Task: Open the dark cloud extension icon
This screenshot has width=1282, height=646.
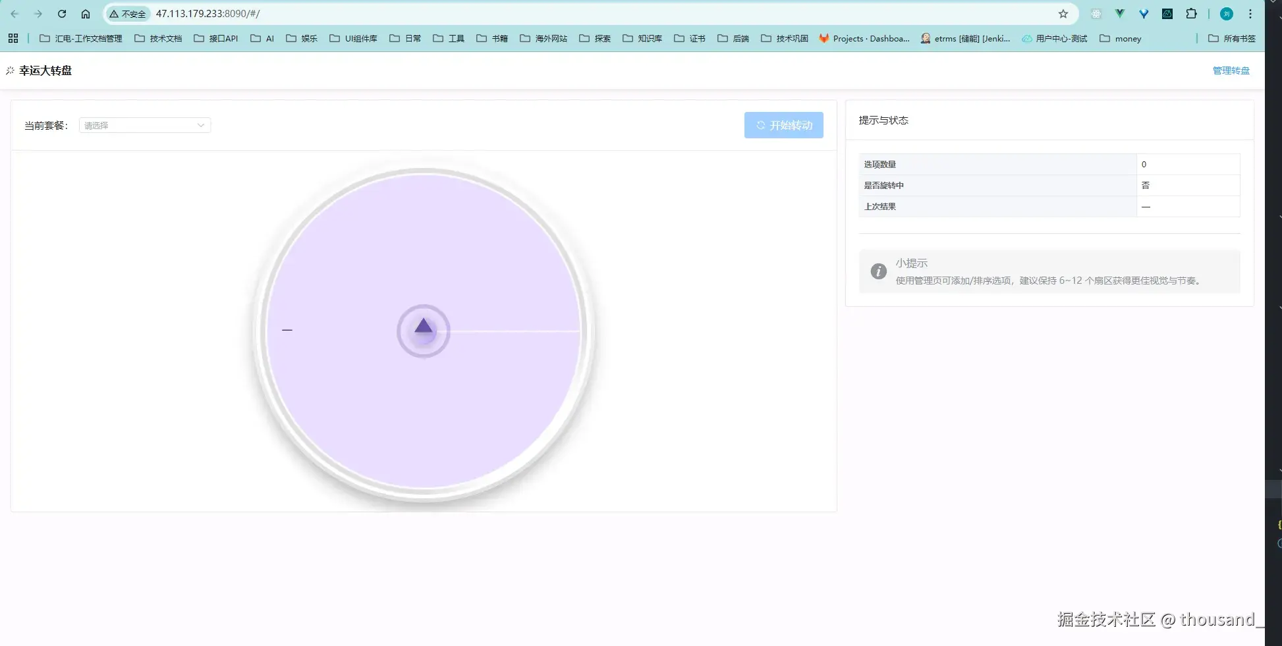Action: tap(1167, 14)
